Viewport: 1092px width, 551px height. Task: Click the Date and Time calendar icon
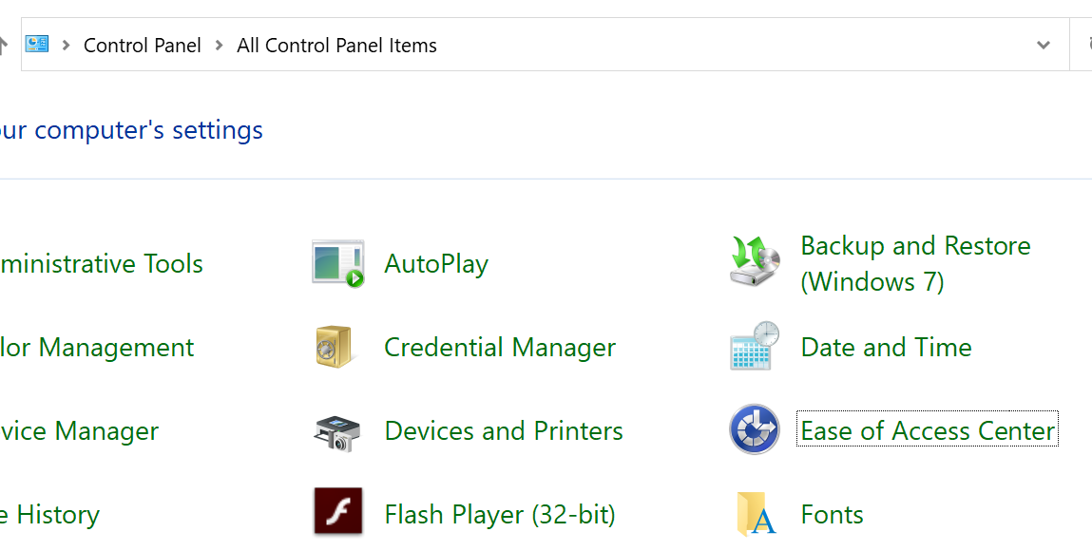tap(755, 346)
